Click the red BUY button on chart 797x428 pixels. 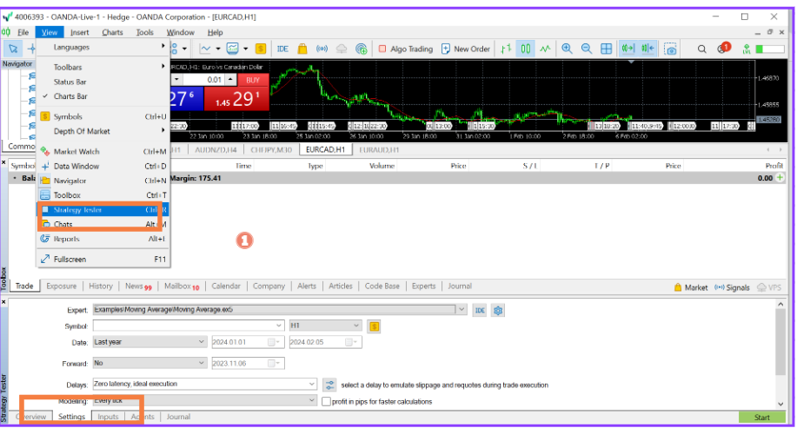(253, 80)
